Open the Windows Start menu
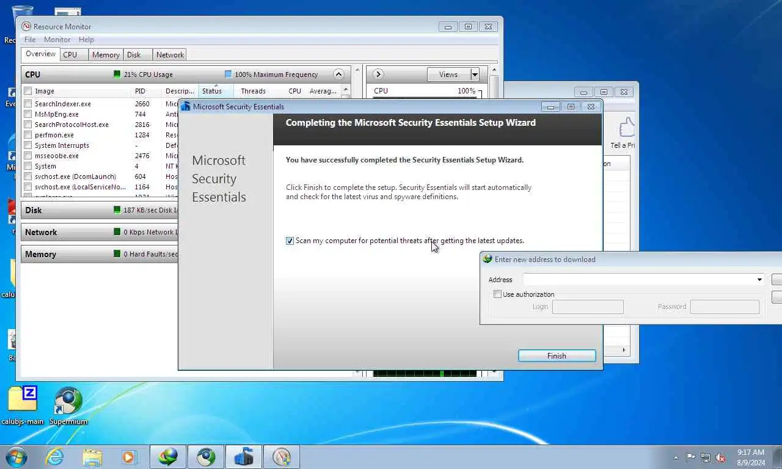 coord(16,456)
